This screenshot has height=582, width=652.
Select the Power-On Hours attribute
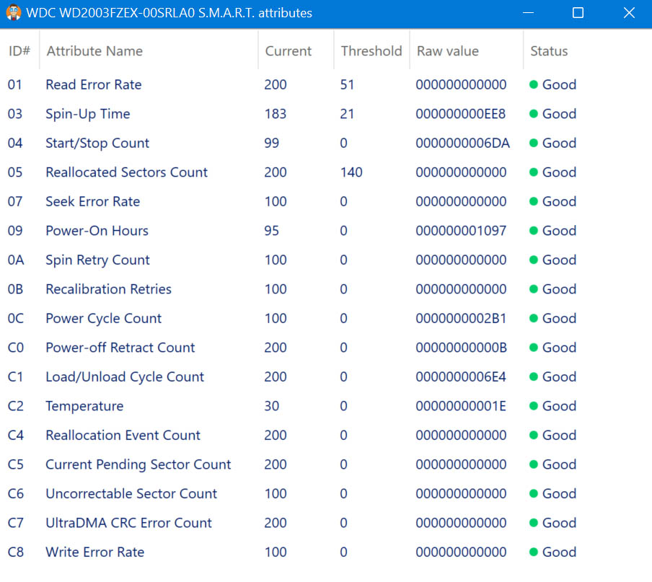coord(97,230)
